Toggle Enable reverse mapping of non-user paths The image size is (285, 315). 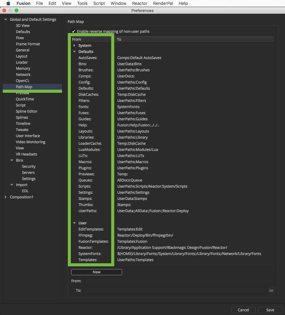pyautogui.click(x=74, y=31)
